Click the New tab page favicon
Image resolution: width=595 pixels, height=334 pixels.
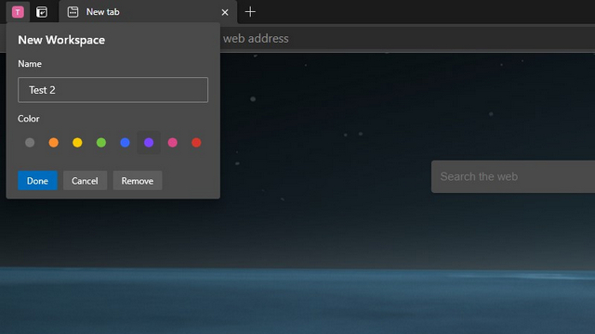[x=73, y=12]
